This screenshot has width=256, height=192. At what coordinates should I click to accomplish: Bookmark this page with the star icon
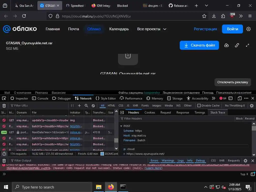click(204, 16)
